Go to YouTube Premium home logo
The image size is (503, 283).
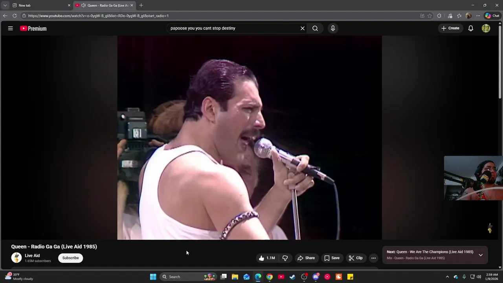click(33, 28)
